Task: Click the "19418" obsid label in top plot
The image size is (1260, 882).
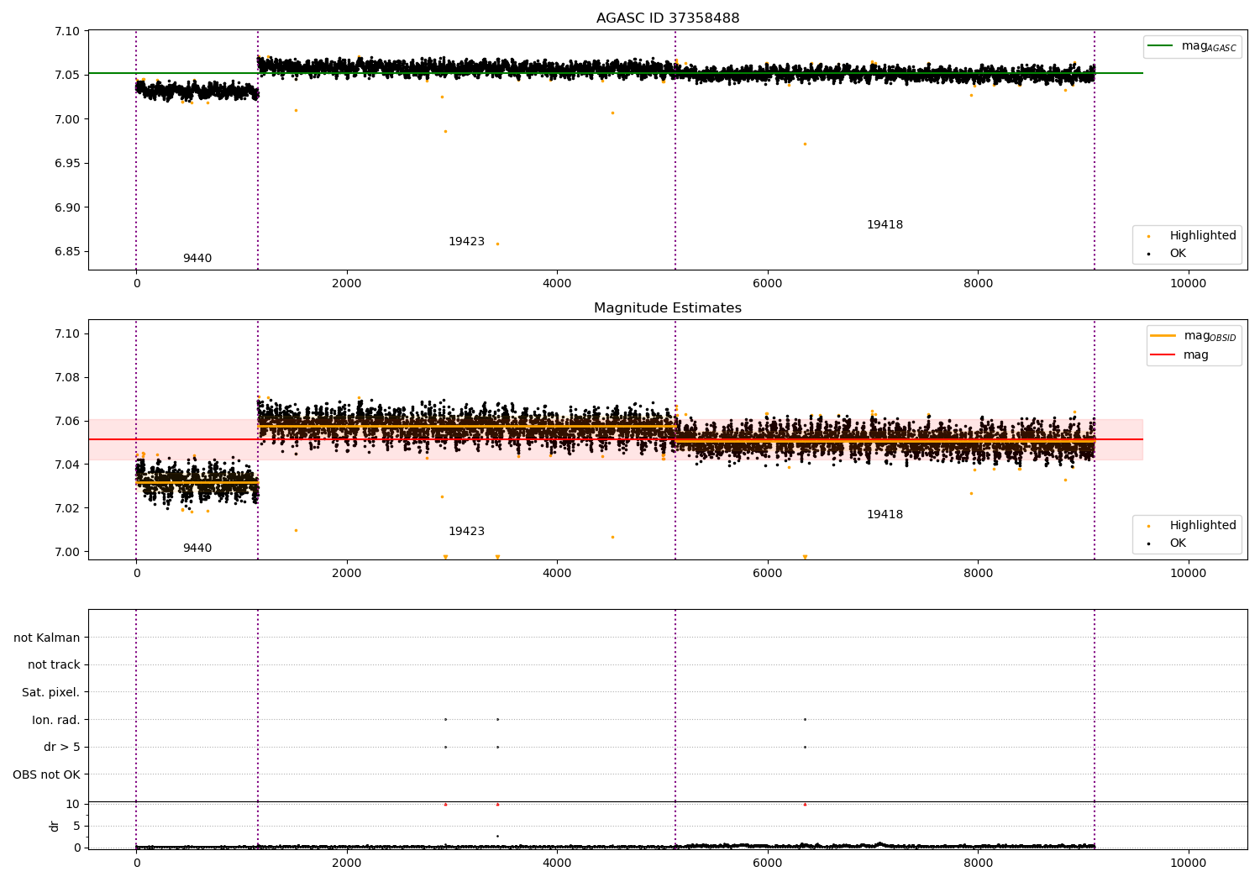Action: point(885,224)
